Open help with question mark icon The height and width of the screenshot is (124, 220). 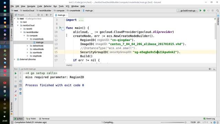click(x=15, y=100)
